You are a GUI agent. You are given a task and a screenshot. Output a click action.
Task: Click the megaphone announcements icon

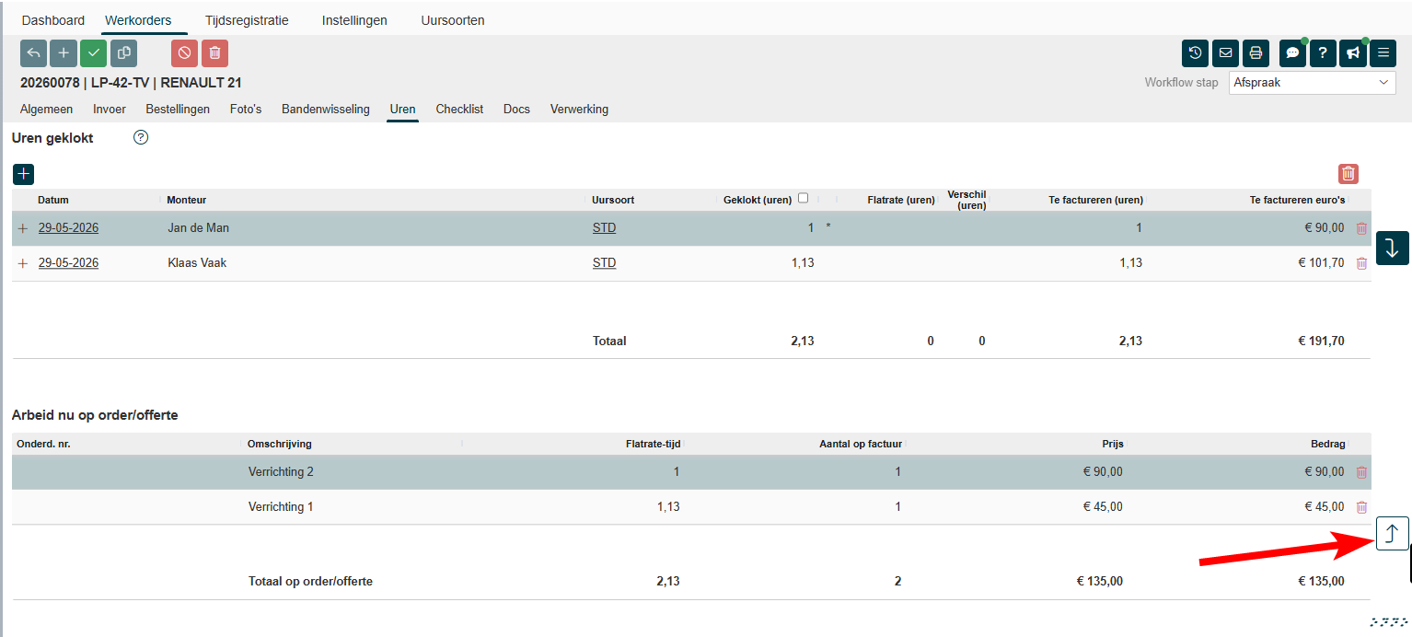point(1352,53)
